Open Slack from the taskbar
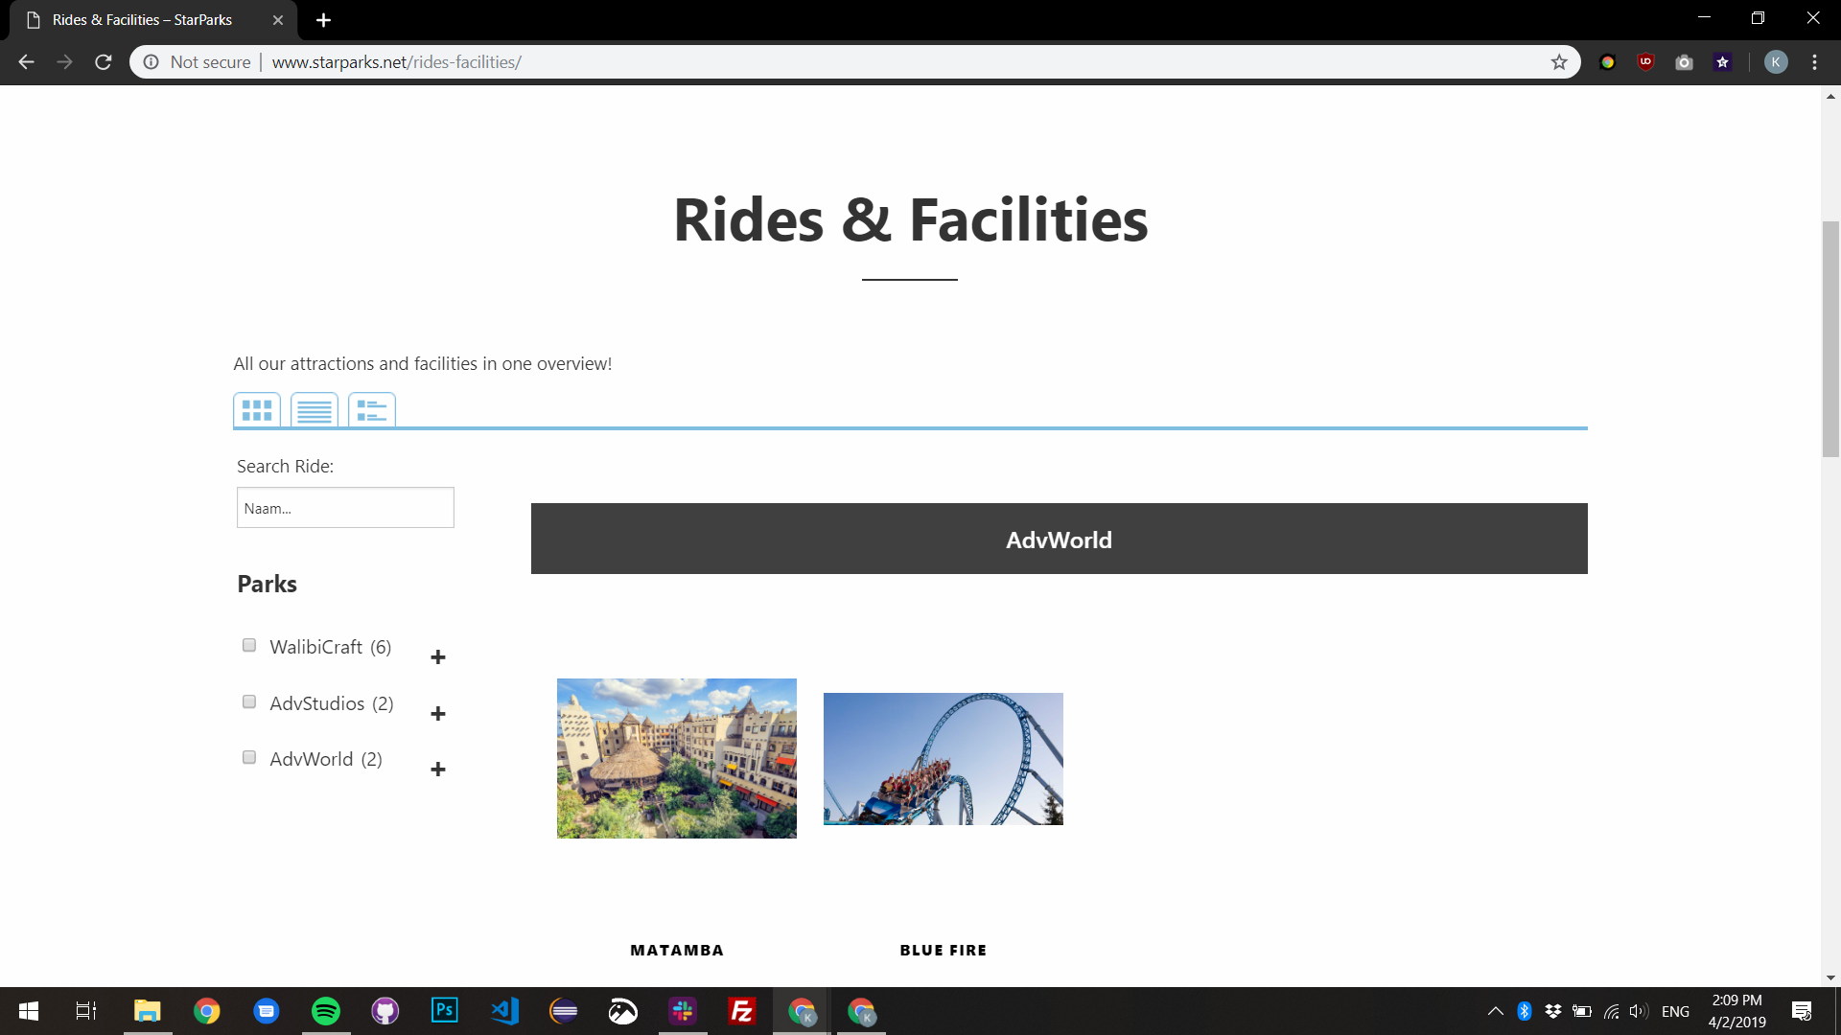The height and width of the screenshot is (1035, 1841). pyautogui.click(x=683, y=1011)
